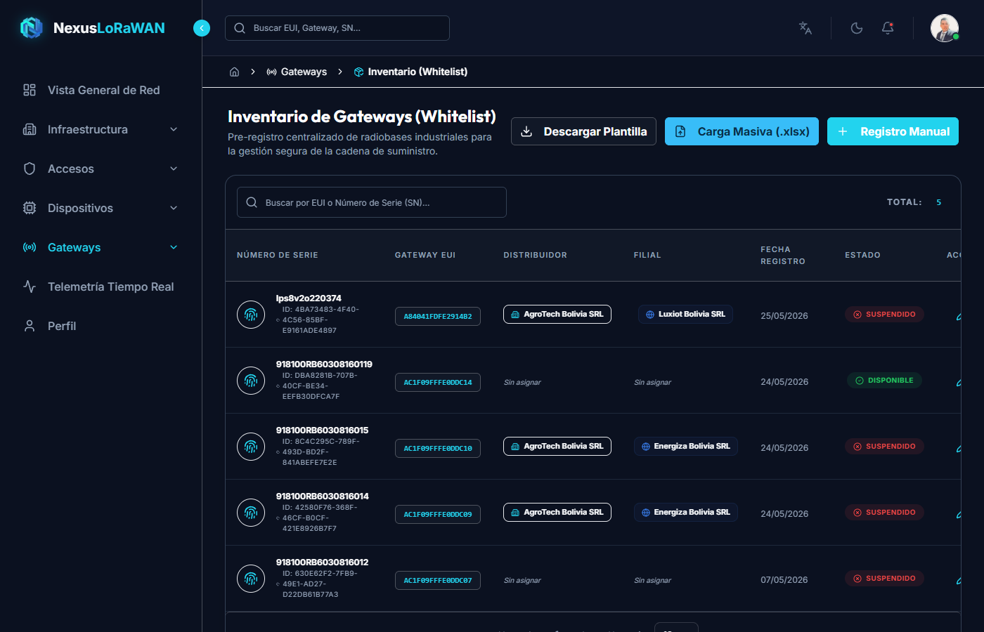The width and height of the screenshot is (984, 632).
Task: Toggle dark mode with the moon icon
Action: [x=857, y=28]
